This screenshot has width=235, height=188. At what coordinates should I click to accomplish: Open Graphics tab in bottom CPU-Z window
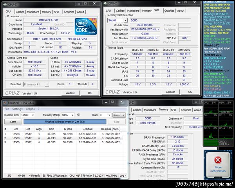click(186, 110)
